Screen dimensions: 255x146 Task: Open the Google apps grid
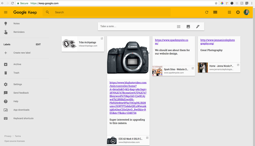tap(229, 12)
